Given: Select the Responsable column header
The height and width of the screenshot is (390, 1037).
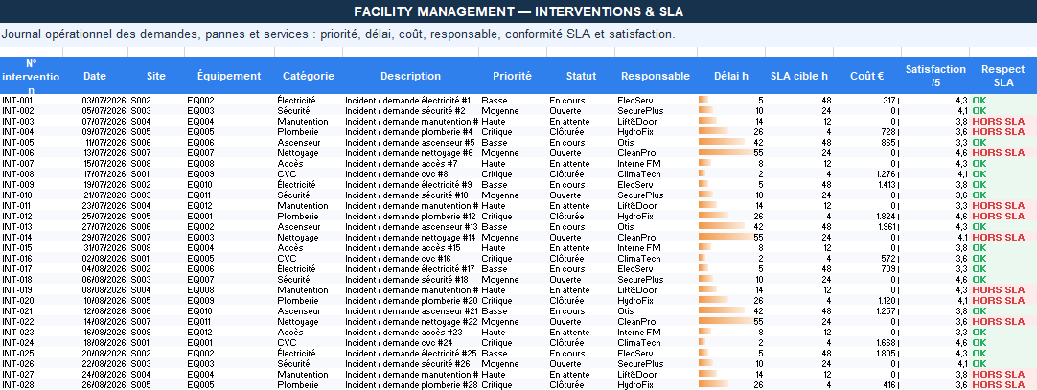Looking at the screenshot, I should pyautogui.click(x=656, y=76).
